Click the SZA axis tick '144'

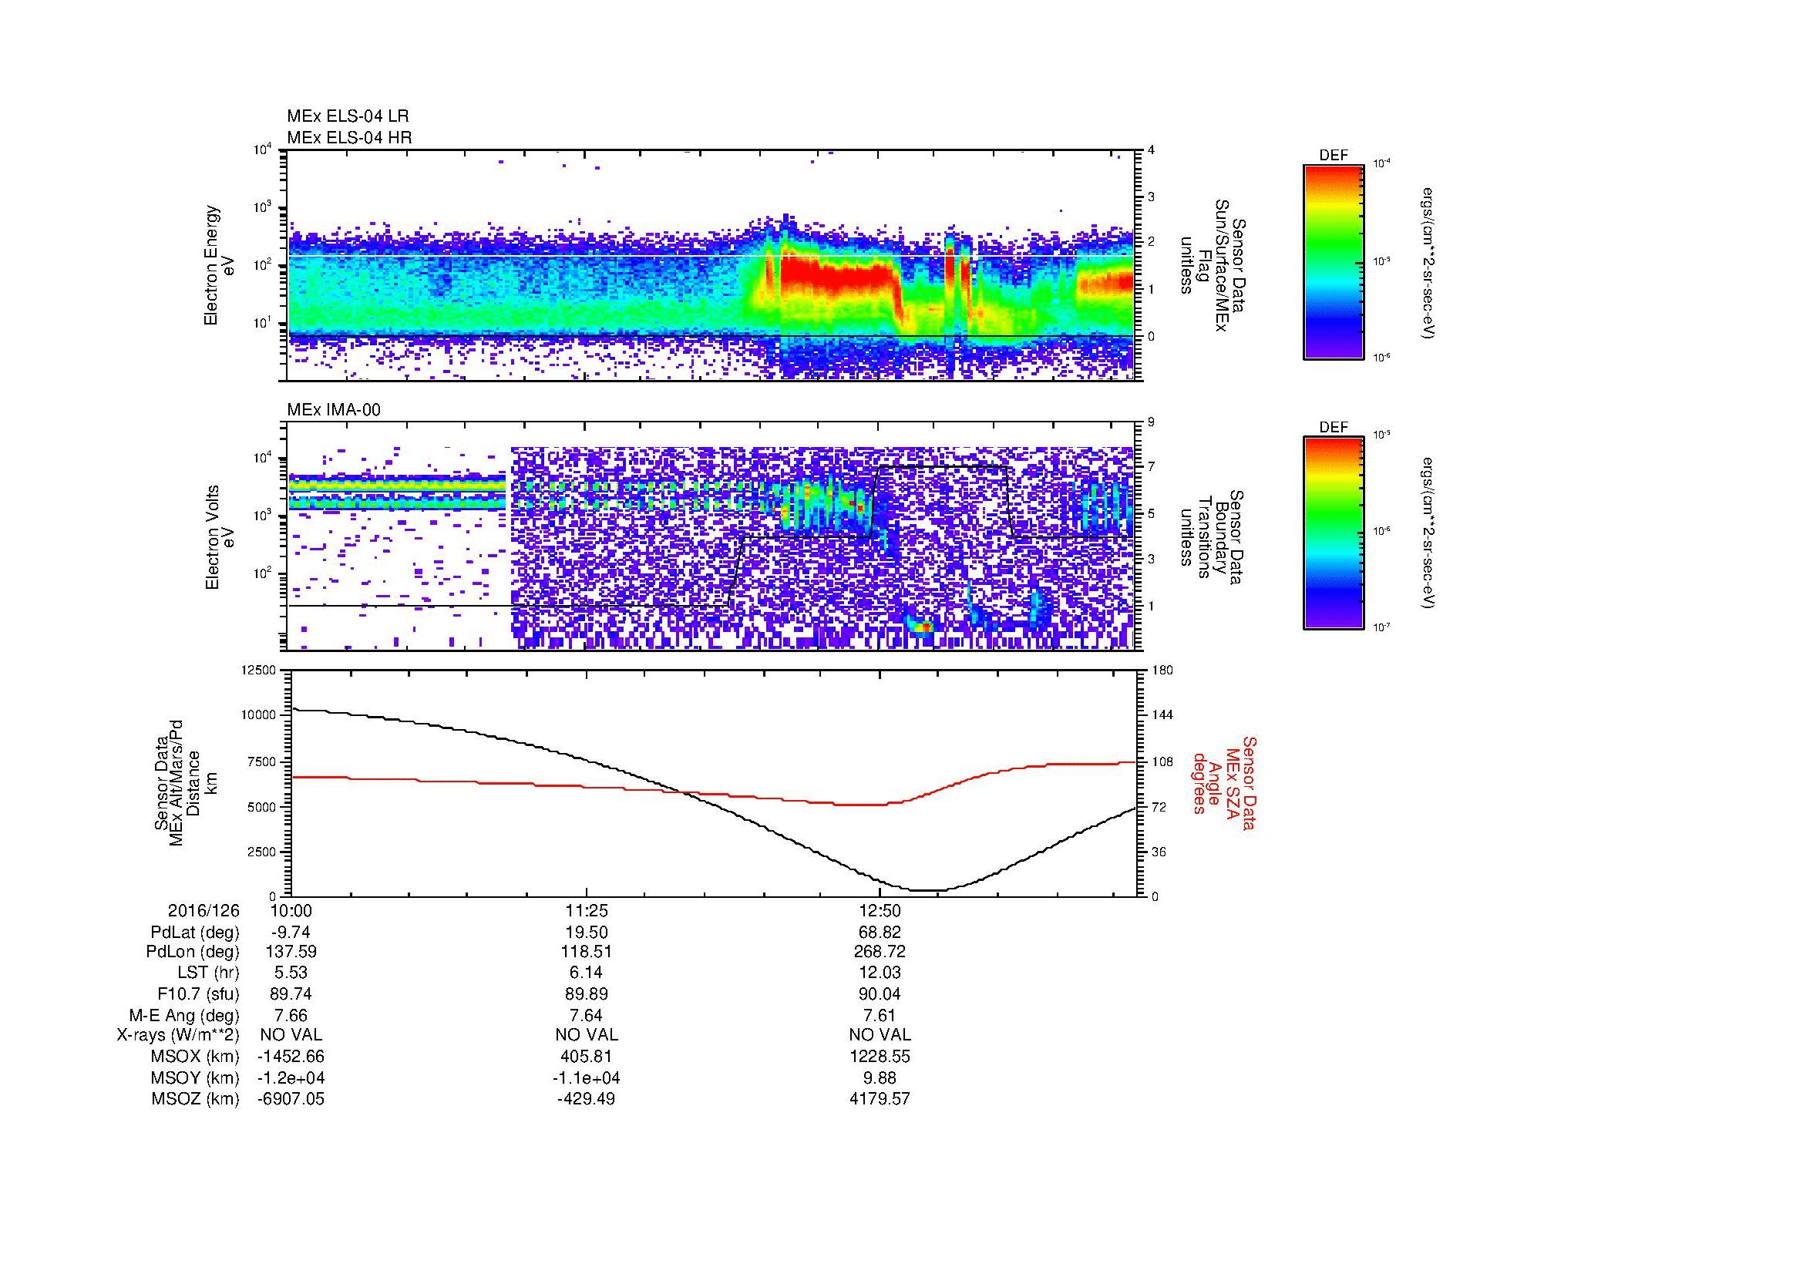[1162, 715]
